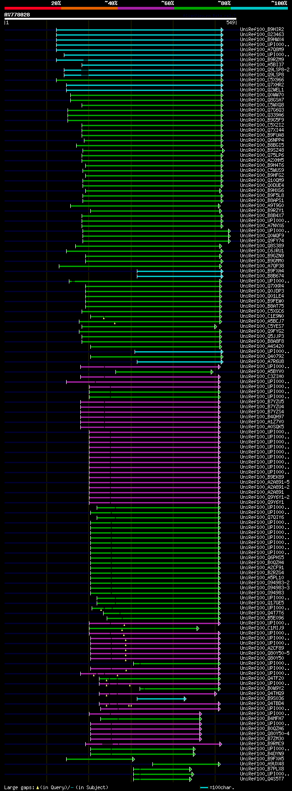Choose hit label UniRef100_Q7QIY6
This screenshot has height=791, width=292.
pyautogui.click(x=262, y=518)
